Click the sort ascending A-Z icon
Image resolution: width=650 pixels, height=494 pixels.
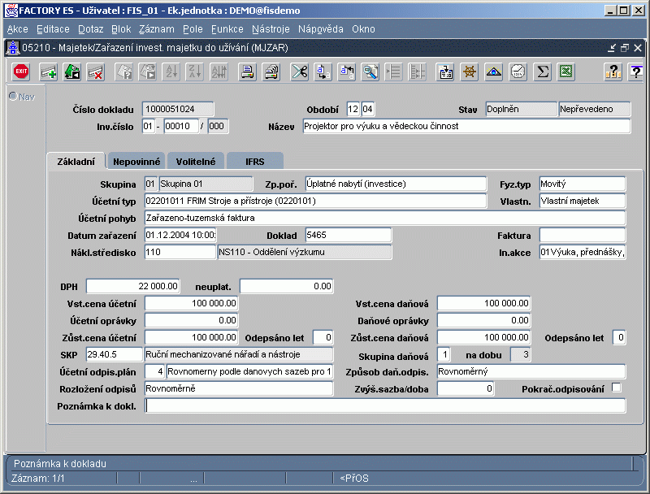point(171,71)
